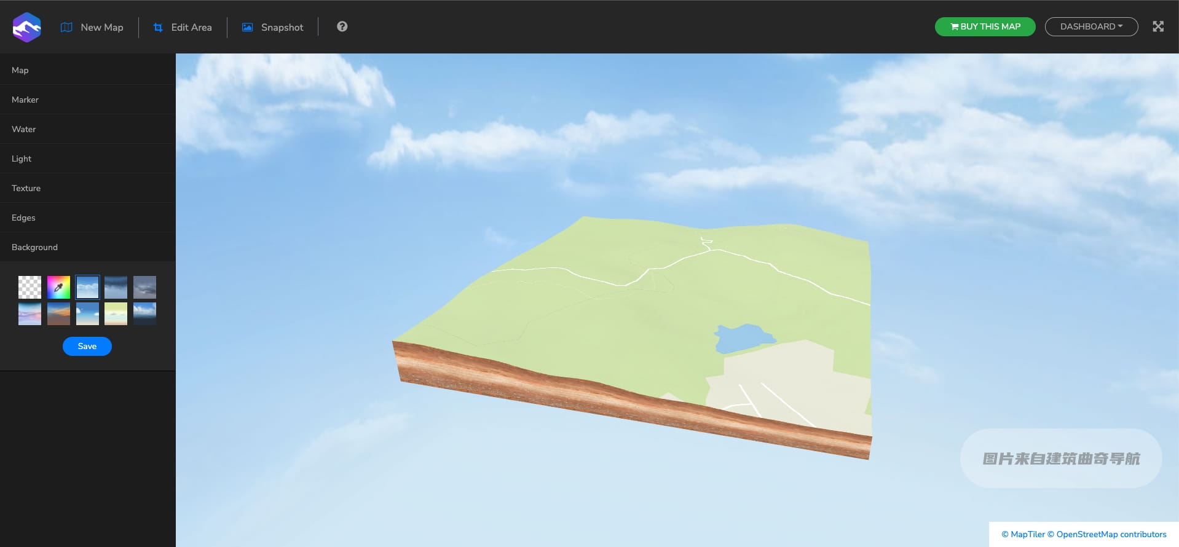Open the Marker section
1179x547 pixels.
[x=25, y=100]
